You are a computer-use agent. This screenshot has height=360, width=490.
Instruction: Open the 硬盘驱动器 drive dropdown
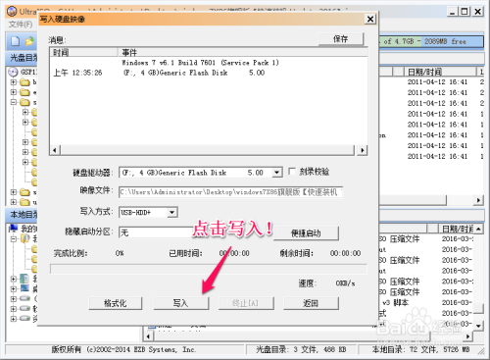(x=277, y=173)
